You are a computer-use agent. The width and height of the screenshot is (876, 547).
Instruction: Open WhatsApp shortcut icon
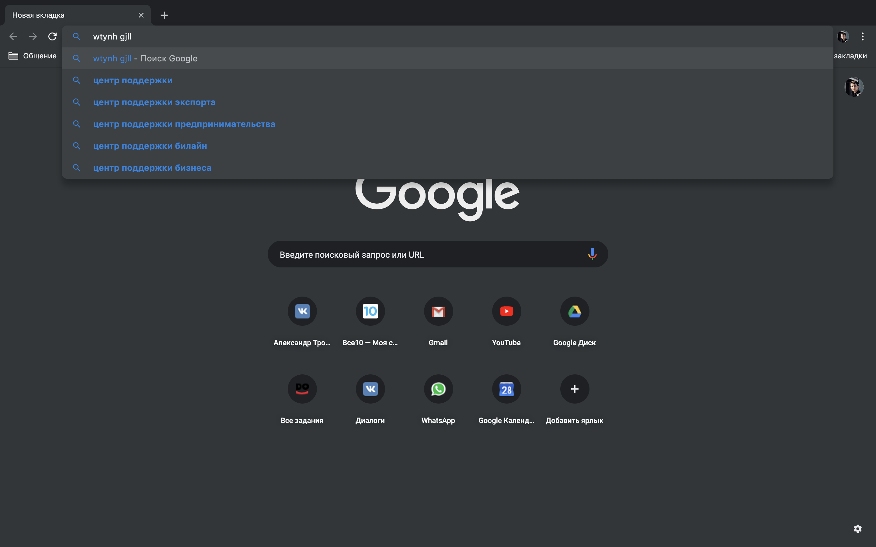tap(438, 389)
